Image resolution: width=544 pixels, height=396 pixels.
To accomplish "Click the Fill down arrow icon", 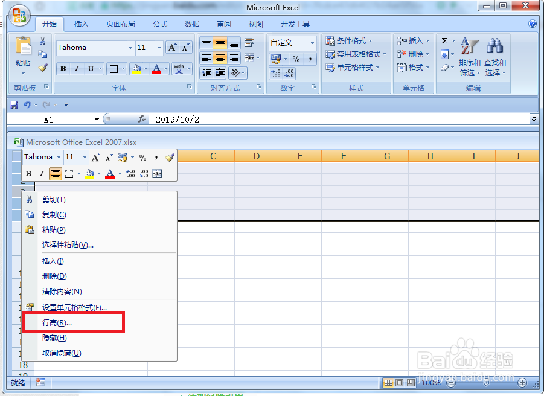I will [x=445, y=54].
